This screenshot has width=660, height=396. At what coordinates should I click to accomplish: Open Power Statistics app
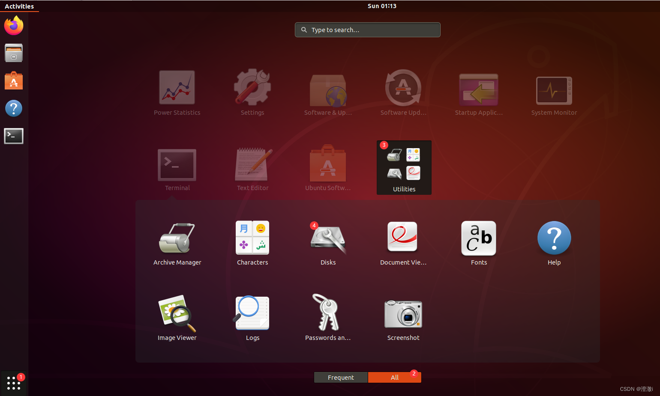pyautogui.click(x=177, y=93)
